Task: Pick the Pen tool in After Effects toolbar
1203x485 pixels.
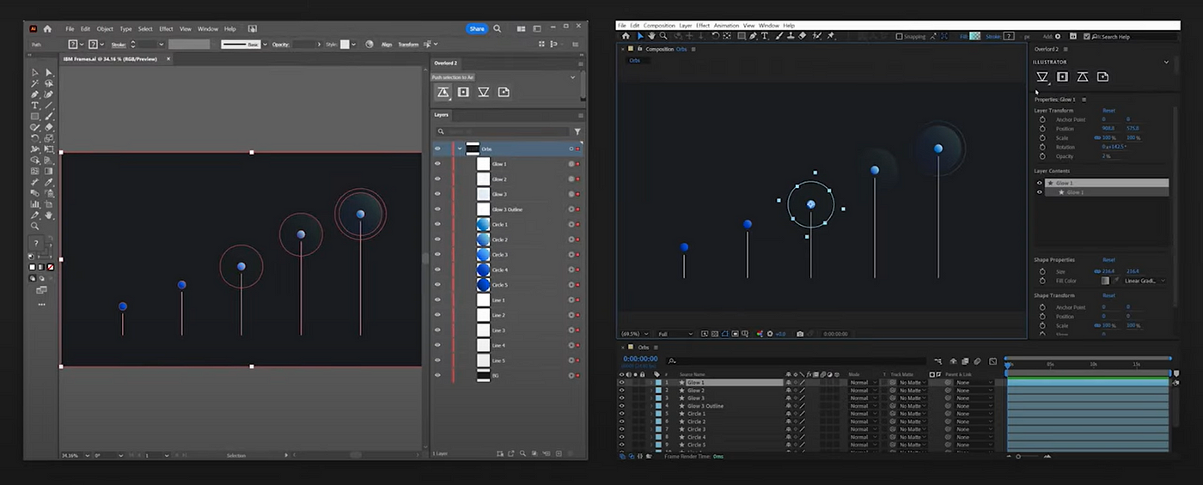Action: pyautogui.click(x=752, y=36)
